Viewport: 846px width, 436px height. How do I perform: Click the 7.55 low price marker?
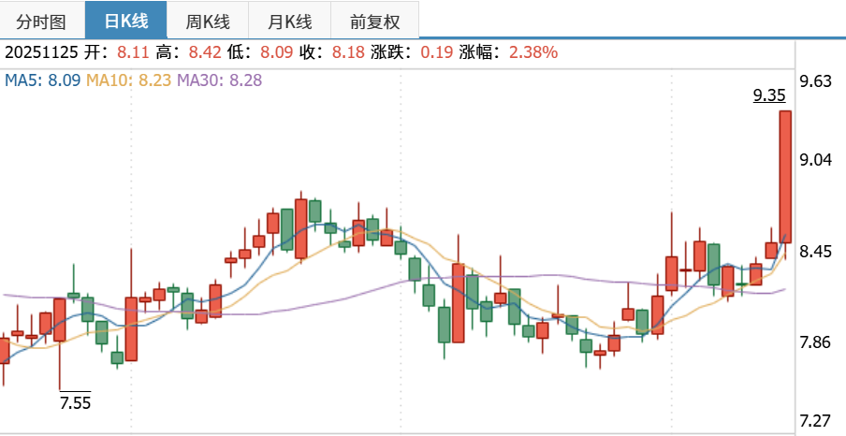click(x=75, y=403)
